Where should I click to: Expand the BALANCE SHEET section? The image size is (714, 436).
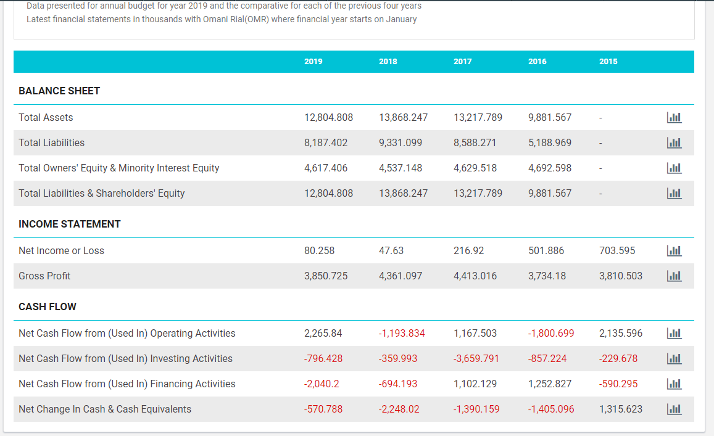click(59, 91)
